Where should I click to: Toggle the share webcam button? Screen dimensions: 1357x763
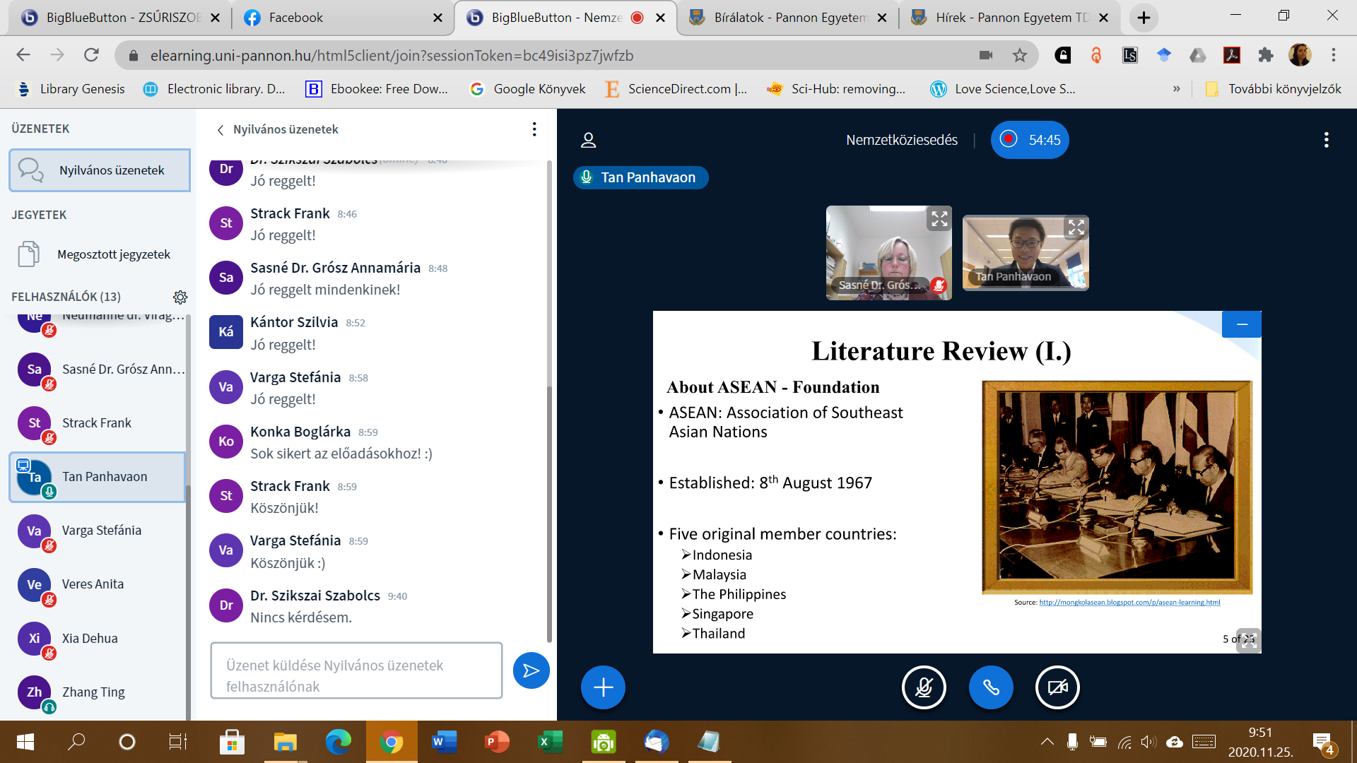1057,687
